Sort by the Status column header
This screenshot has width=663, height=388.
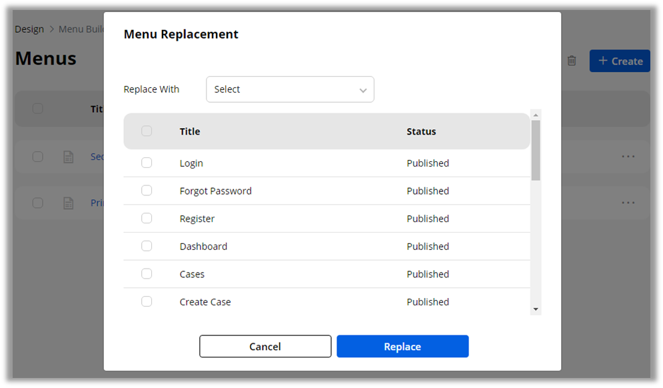[421, 131]
